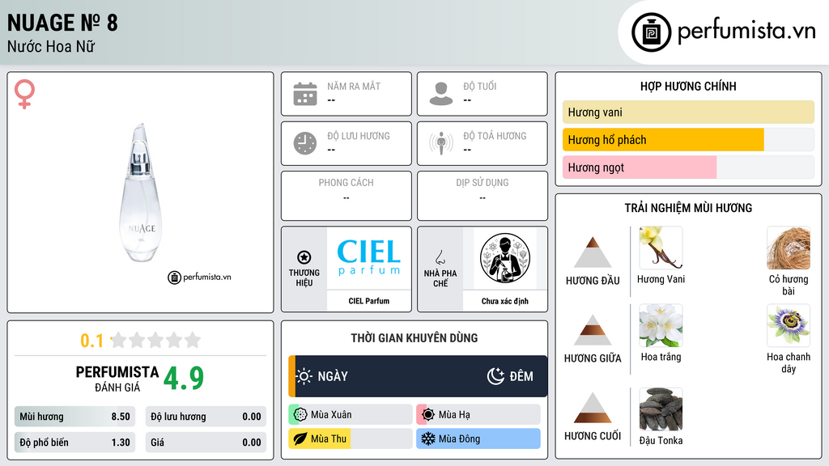
Task: Click the perfumista.vn site name in header
Action: tap(746, 32)
